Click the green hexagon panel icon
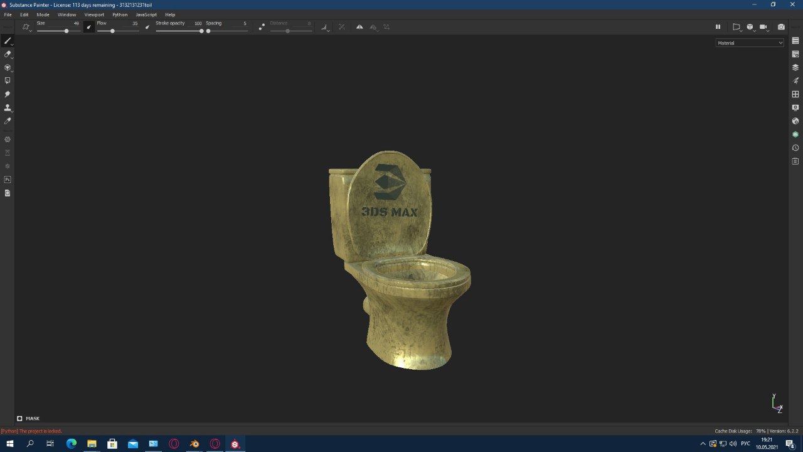 [x=795, y=134]
